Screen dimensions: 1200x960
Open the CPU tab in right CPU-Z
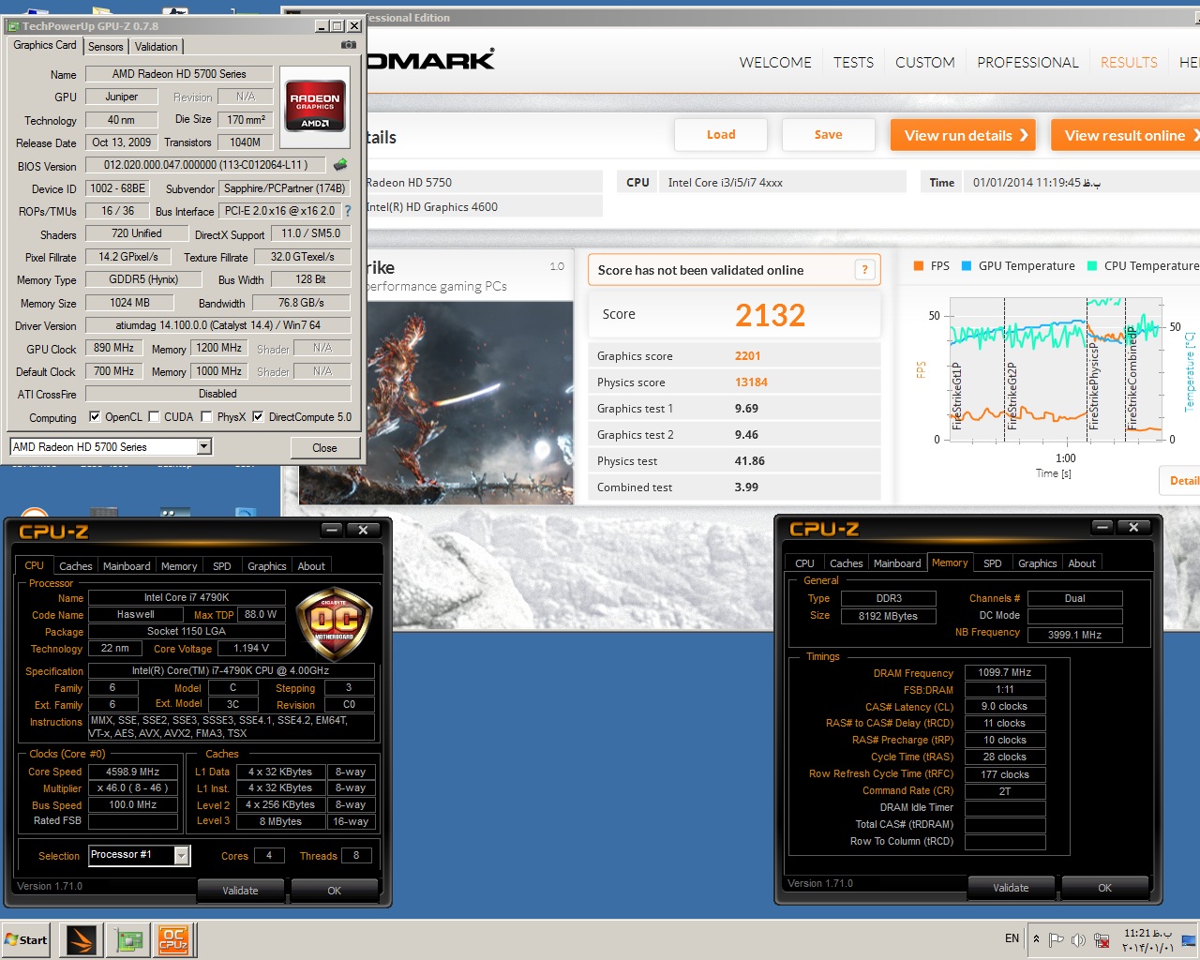[804, 563]
